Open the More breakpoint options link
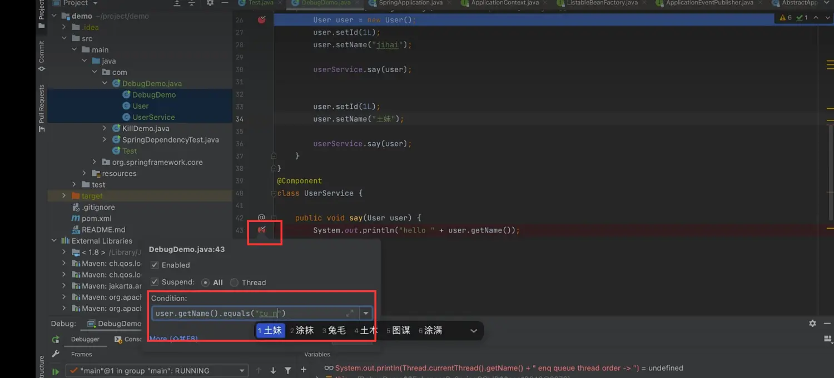The height and width of the screenshot is (378, 834). click(173, 339)
